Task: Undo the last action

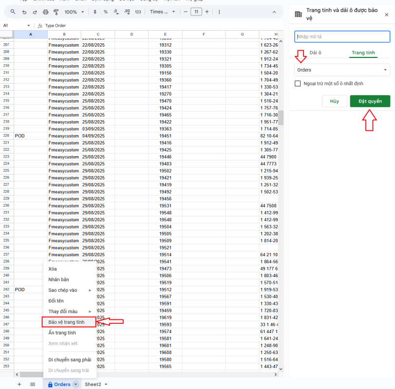Action: 24,12
